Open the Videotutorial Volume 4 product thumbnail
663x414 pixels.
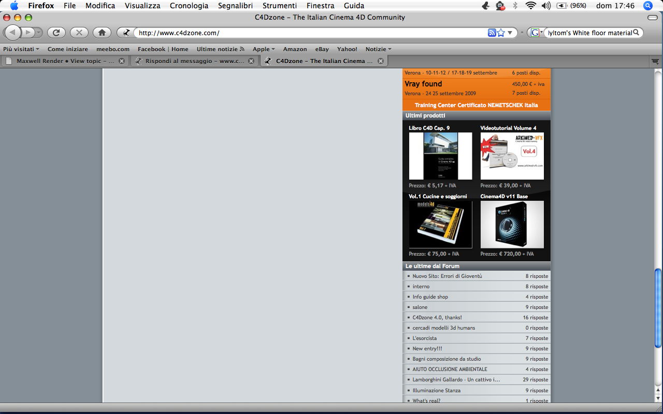[512, 156]
